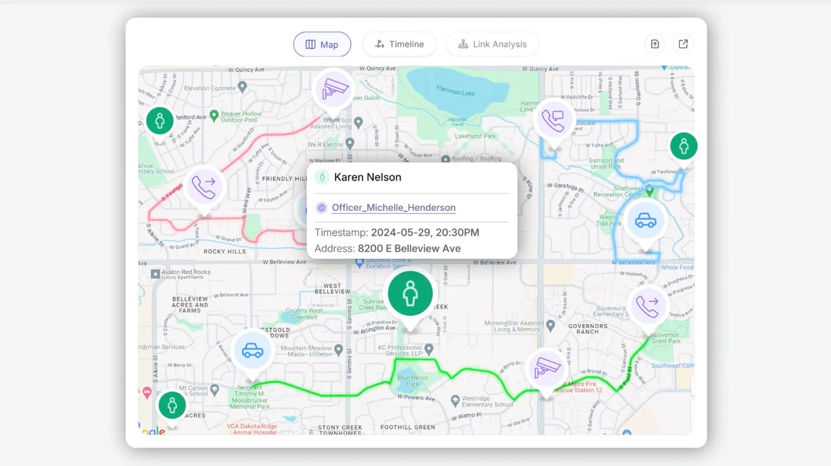831x466 pixels.
Task: Click the Karen Nelson name in popup
Action: point(368,177)
